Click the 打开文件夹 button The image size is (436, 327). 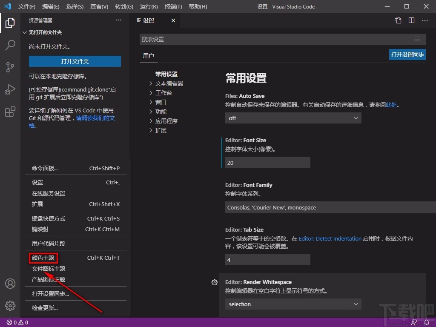tap(75, 61)
